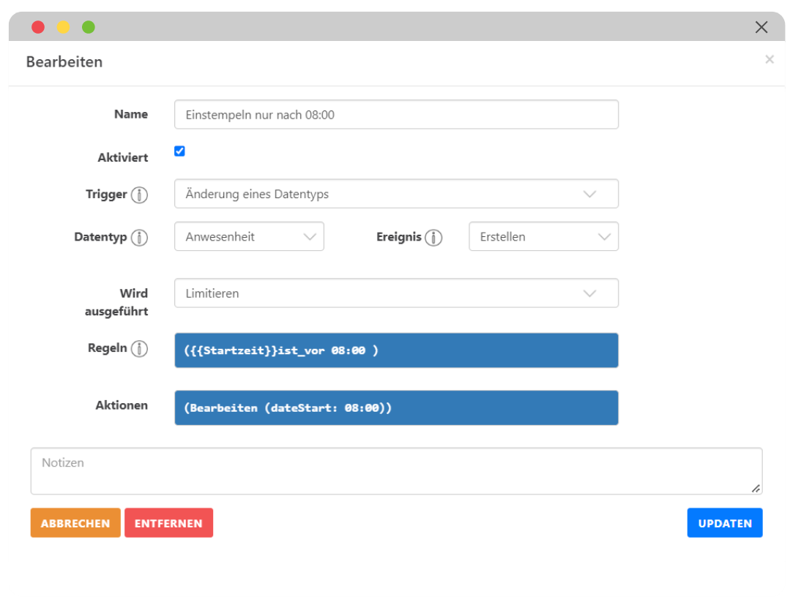Screen dimensions: 790x602
Task: Click the Name field with Einstempeln text
Action: [395, 114]
